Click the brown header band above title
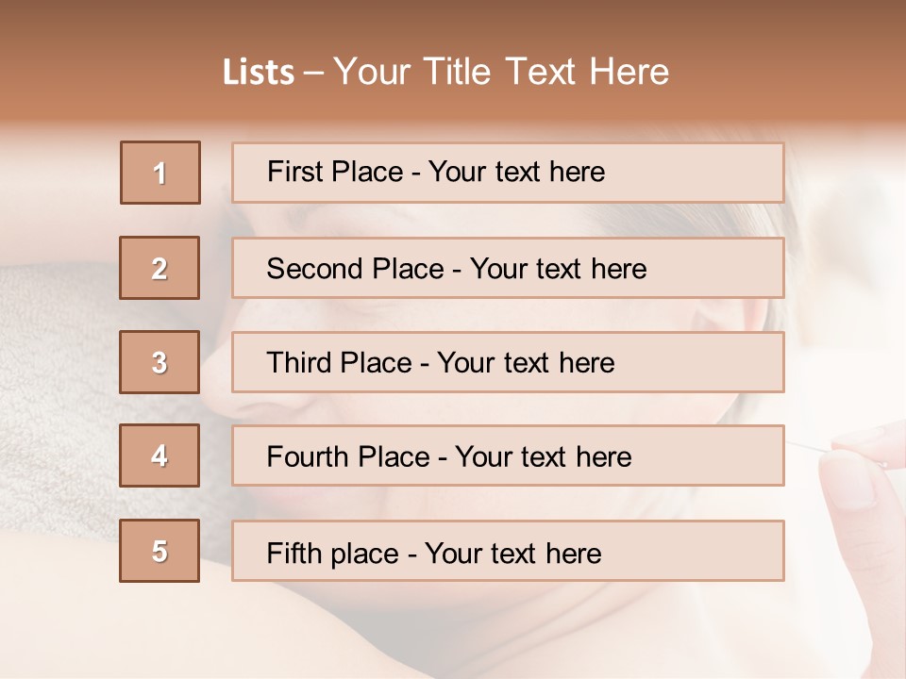 453,21
